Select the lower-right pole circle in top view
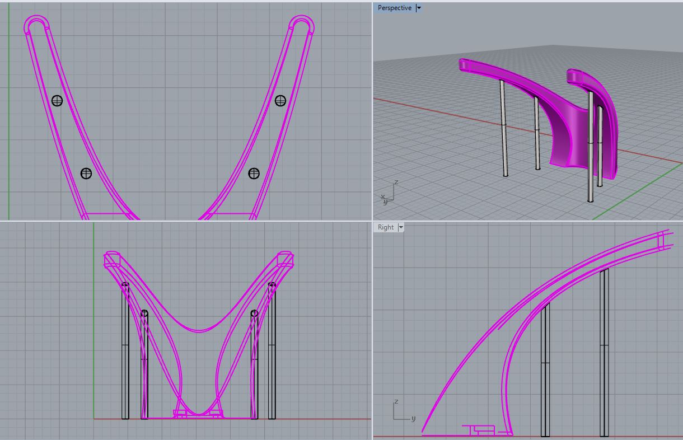This screenshot has height=440, width=683. tap(254, 174)
